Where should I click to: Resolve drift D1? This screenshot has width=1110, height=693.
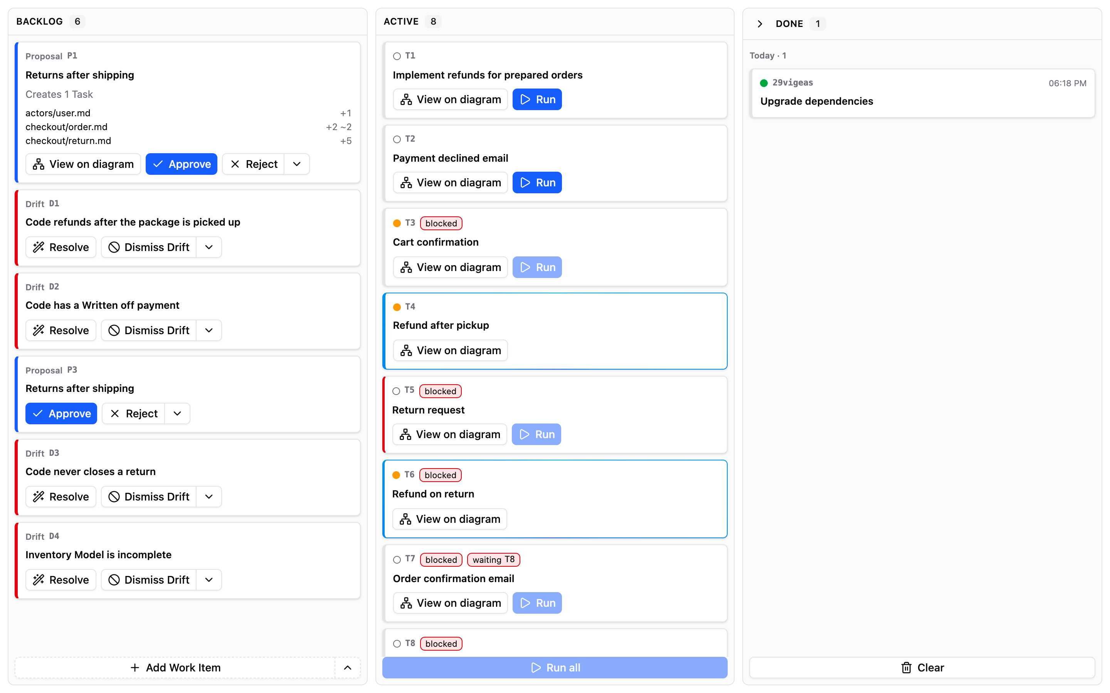point(61,247)
